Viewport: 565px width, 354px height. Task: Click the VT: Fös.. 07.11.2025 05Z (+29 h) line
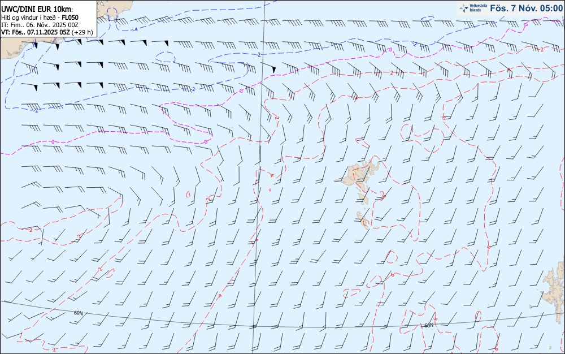click(47, 32)
